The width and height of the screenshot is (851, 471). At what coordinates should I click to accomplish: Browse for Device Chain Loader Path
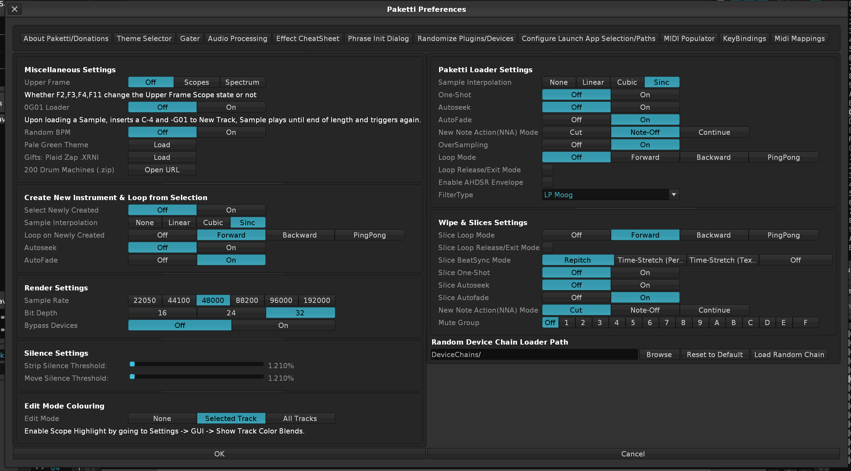click(x=659, y=354)
